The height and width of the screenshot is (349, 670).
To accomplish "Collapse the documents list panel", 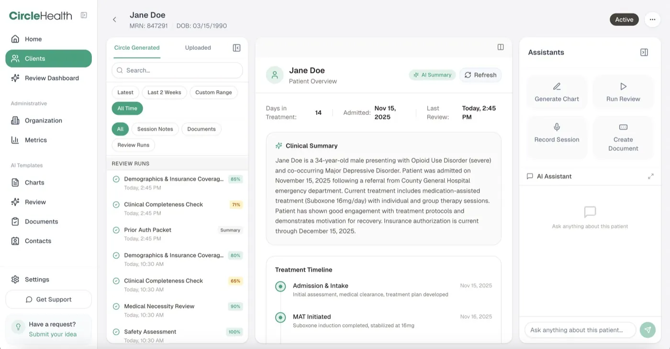I will (236, 48).
